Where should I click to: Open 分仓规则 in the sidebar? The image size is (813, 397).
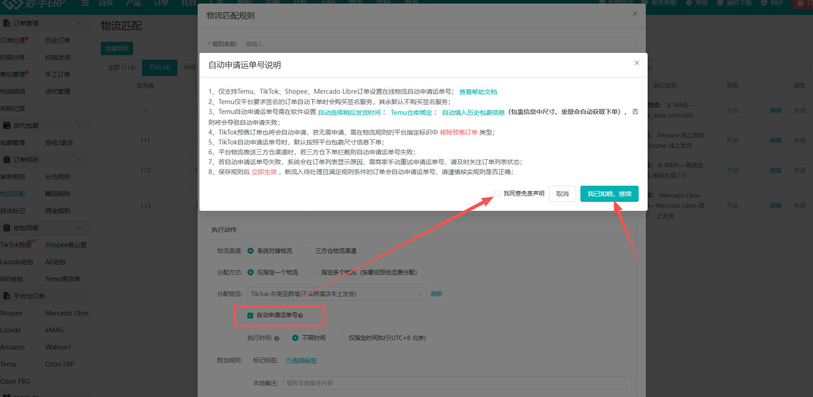(58, 177)
